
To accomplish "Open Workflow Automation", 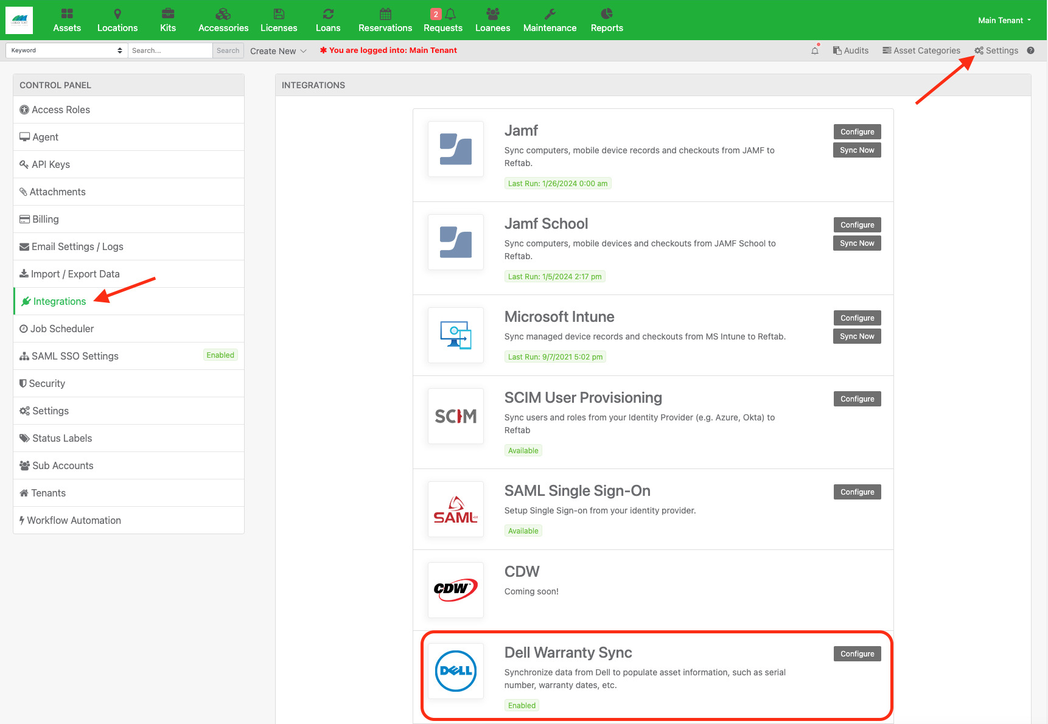I will coord(128,520).
